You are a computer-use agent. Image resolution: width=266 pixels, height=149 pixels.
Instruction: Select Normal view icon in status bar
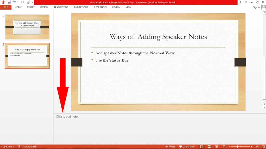point(202,146)
